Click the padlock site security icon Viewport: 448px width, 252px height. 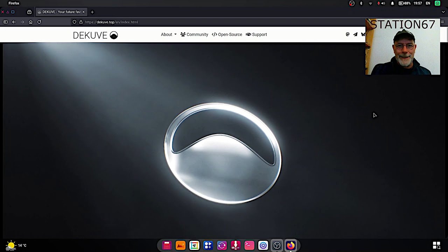pos(81,22)
